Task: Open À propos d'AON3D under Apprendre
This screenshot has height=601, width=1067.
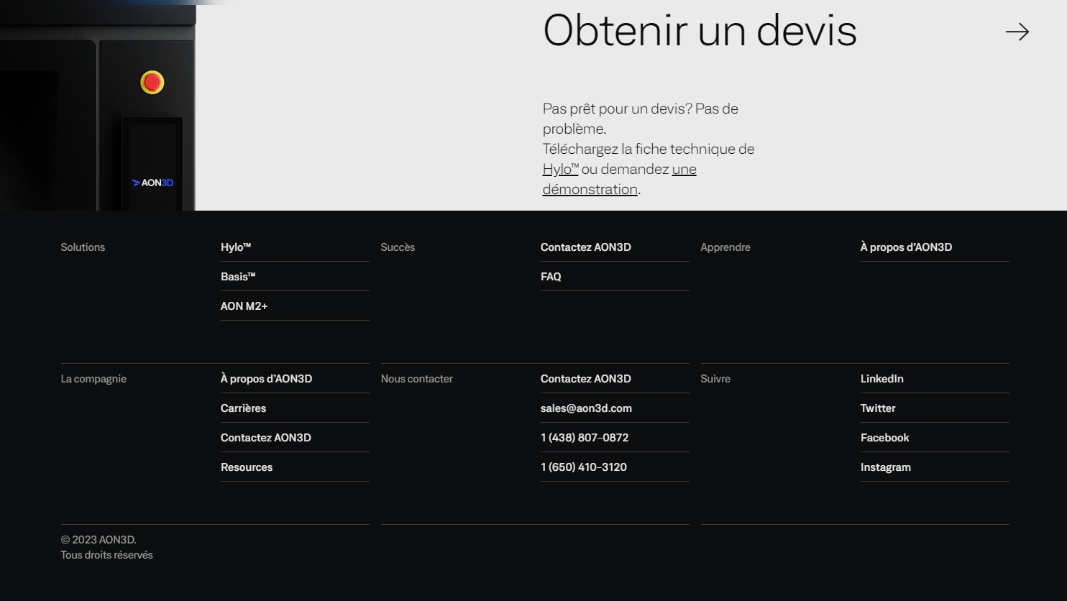Action: pos(906,247)
